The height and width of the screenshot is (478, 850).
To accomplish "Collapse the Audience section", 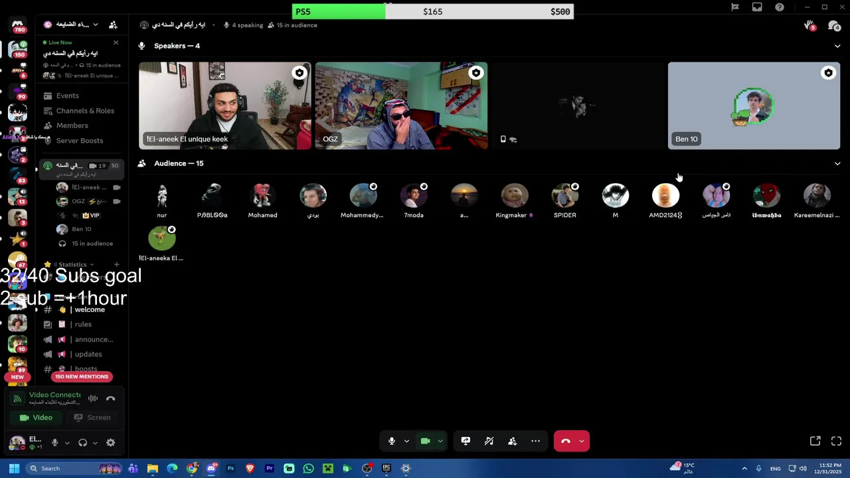I will coord(837,163).
